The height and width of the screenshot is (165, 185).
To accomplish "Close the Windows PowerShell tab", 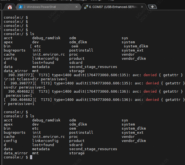I will pos(76,7).
